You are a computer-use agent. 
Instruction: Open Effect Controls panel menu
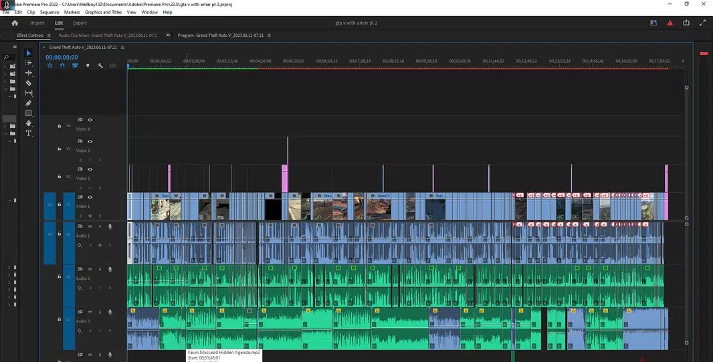(49, 35)
